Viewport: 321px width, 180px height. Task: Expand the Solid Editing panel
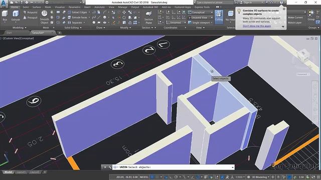(73, 27)
